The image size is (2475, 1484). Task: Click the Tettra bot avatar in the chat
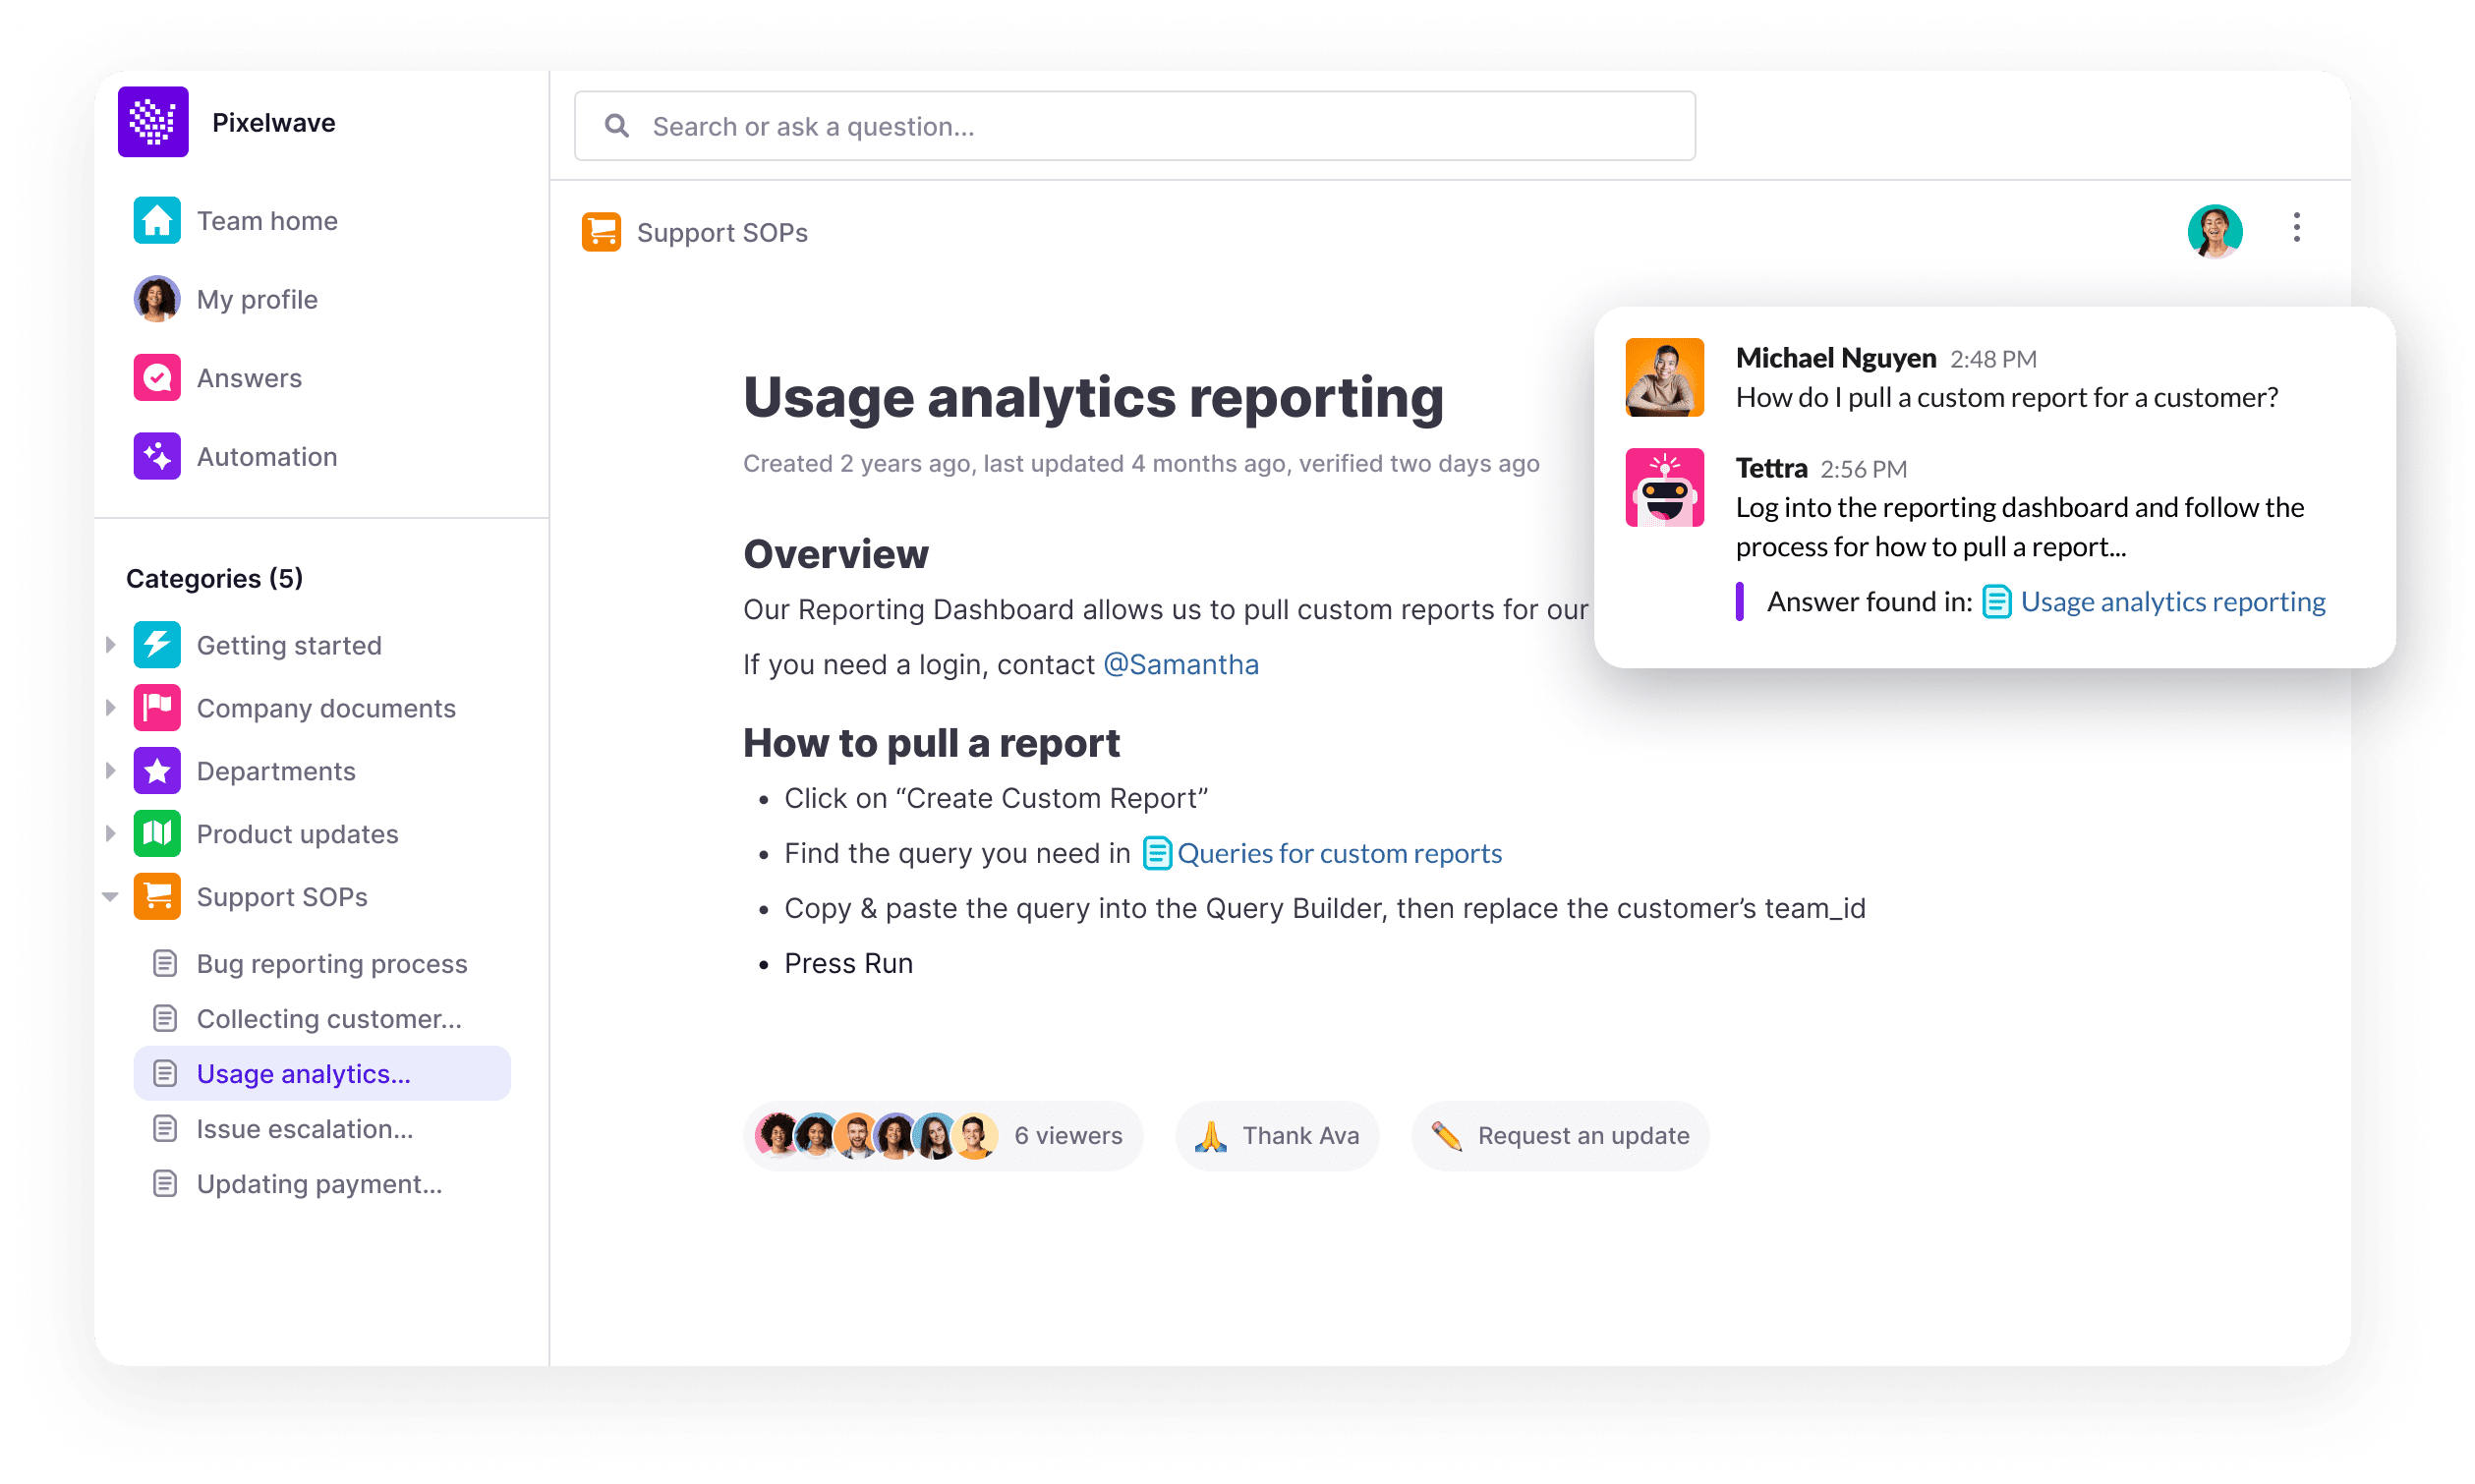pos(1663,487)
